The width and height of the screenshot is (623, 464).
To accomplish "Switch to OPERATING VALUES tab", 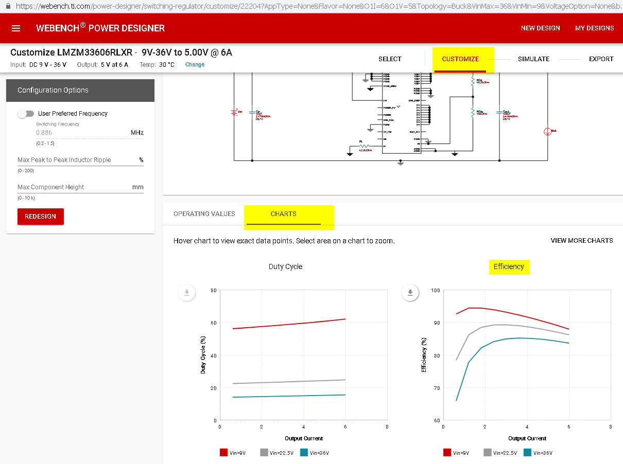I will point(204,214).
